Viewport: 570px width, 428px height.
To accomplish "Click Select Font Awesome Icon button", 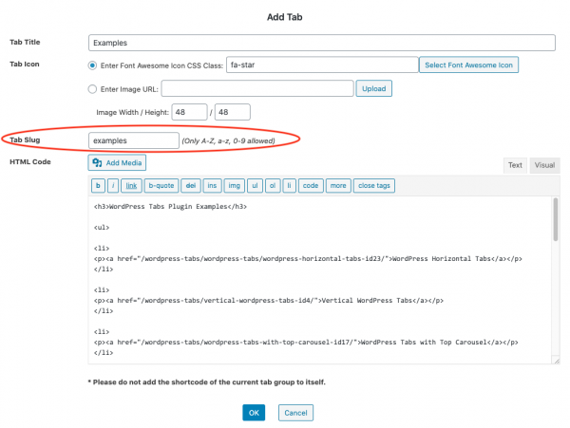I will [470, 65].
